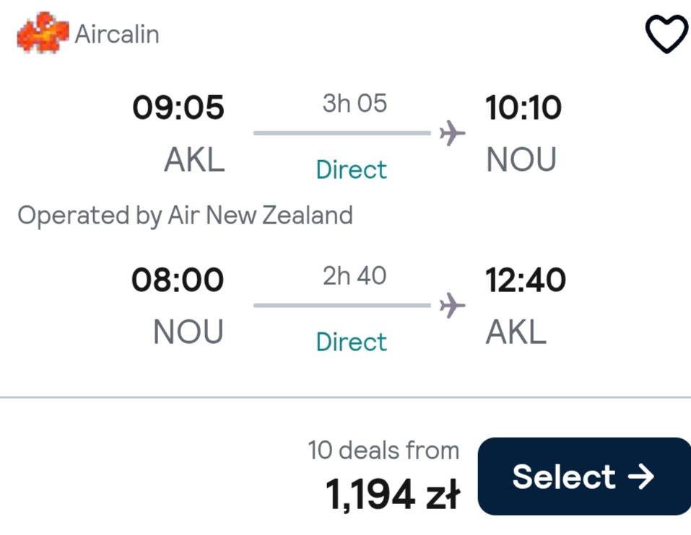Click the 3h 05 duration text
This screenshot has height=535, width=691.
coord(355,103)
